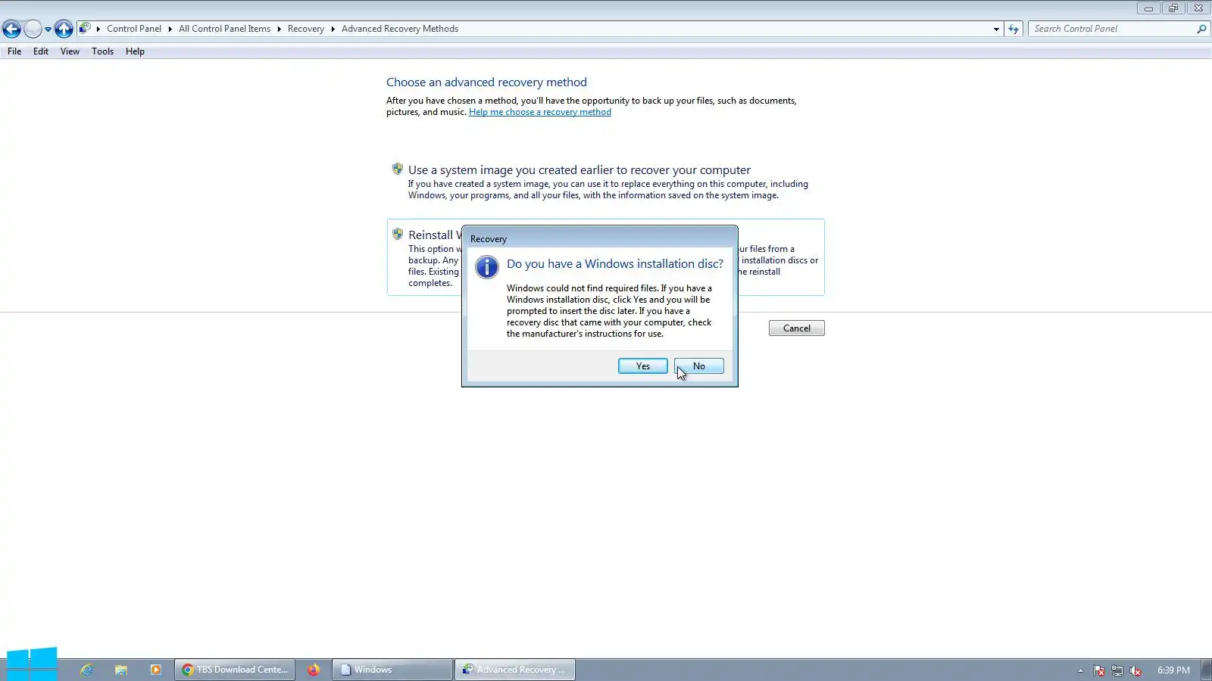Open Help me choose a recovery method link
This screenshot has width=1212, height=681.
(540, 112)
